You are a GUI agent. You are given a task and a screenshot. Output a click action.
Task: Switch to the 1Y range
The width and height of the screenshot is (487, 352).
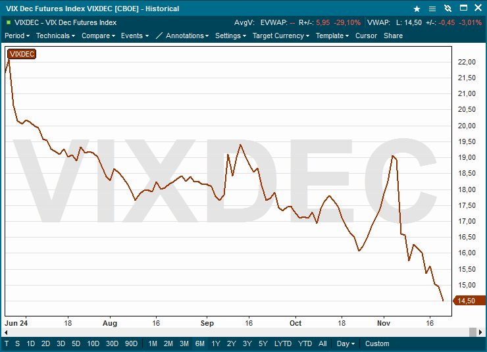[216, 343]
